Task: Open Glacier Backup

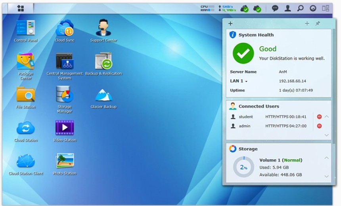Action: click(x=103, y=96)
